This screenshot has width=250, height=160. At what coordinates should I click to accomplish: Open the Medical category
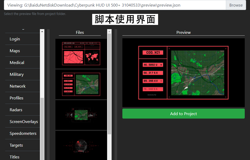click(23, 63)
